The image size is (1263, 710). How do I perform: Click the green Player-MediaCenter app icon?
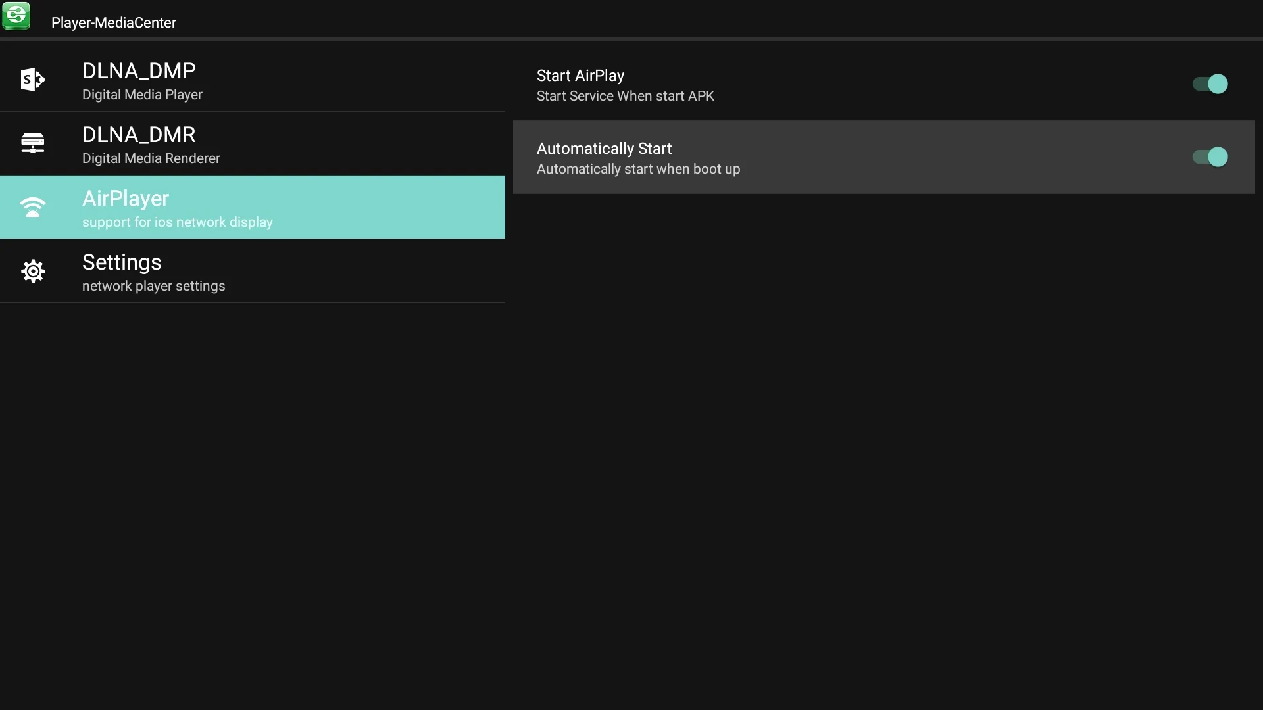(x=16, y=16)
